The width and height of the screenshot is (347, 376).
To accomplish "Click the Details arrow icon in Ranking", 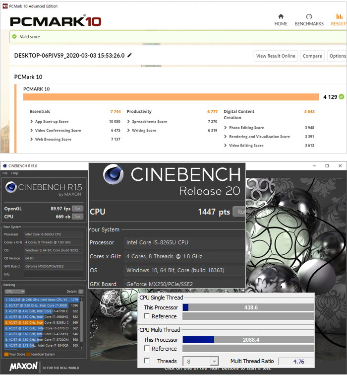I will click(81, 292).
